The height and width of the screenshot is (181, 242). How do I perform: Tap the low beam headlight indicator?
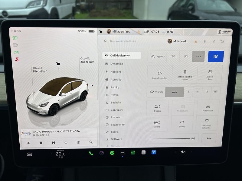tap(15, 38)
